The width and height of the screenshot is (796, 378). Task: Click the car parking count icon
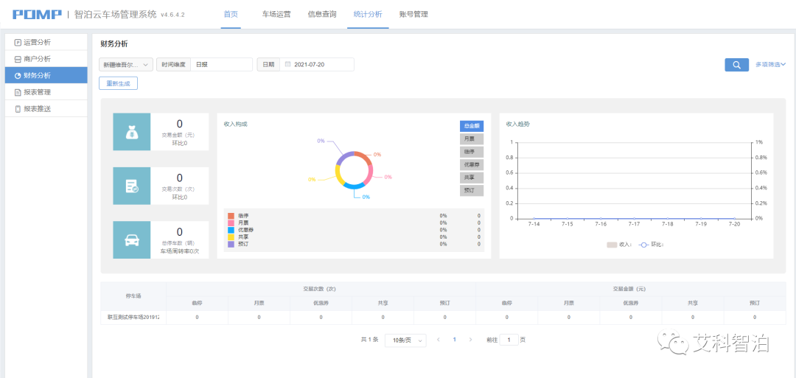click(131, 239)
